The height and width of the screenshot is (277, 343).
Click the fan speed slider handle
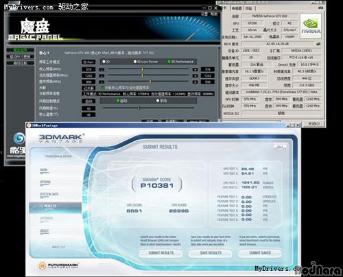(139, 108)
